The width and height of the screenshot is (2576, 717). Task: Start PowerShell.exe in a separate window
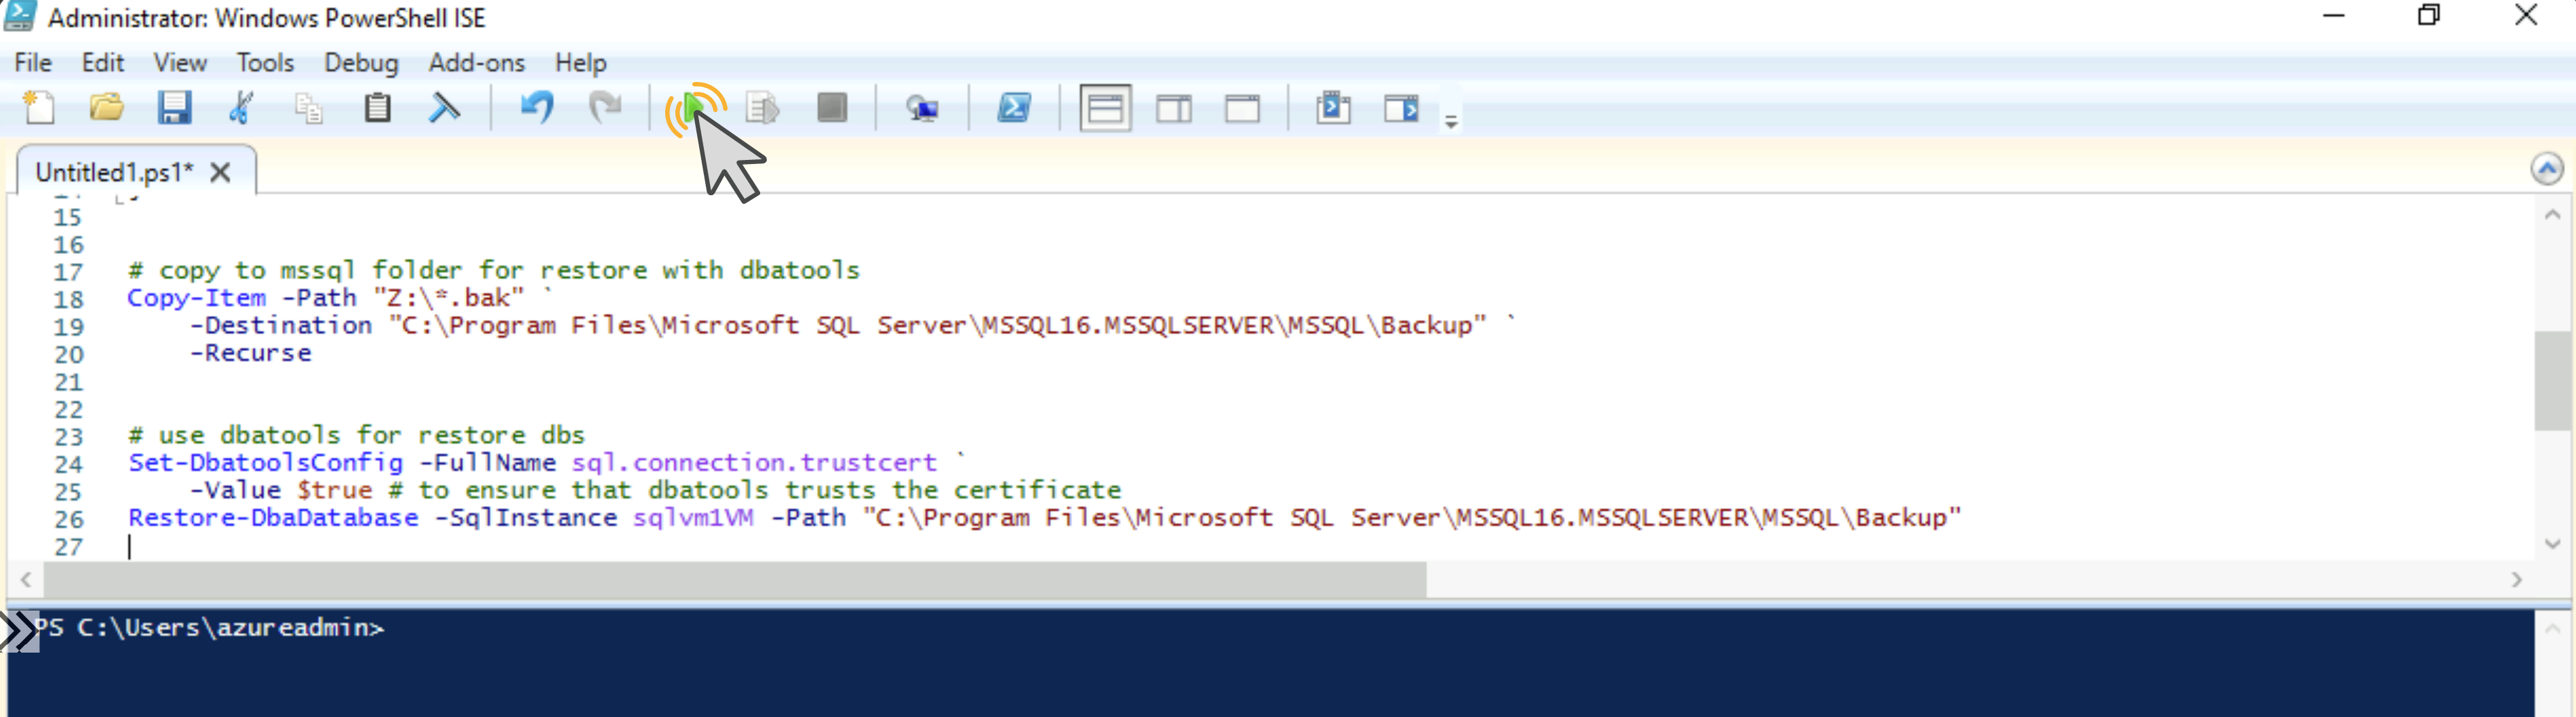1014,107
